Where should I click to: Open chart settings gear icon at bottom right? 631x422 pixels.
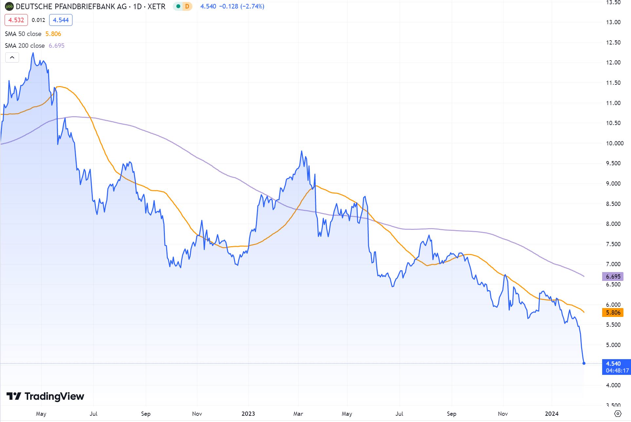618,414
